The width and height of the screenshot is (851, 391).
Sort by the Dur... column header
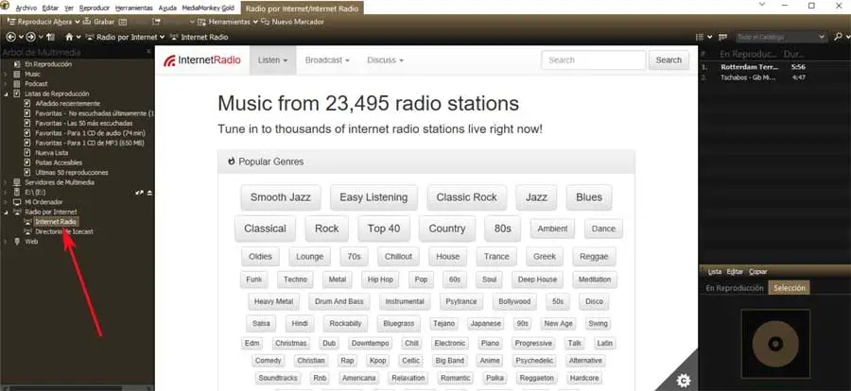point(795,54)
